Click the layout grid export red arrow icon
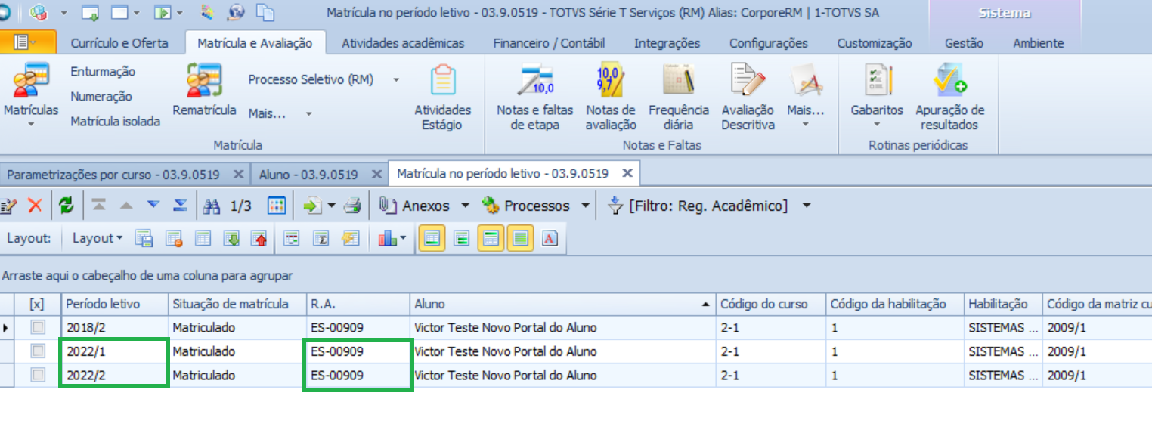This screenshot has width=1152, height=433. pyautogui.click(x=259, y=239)
